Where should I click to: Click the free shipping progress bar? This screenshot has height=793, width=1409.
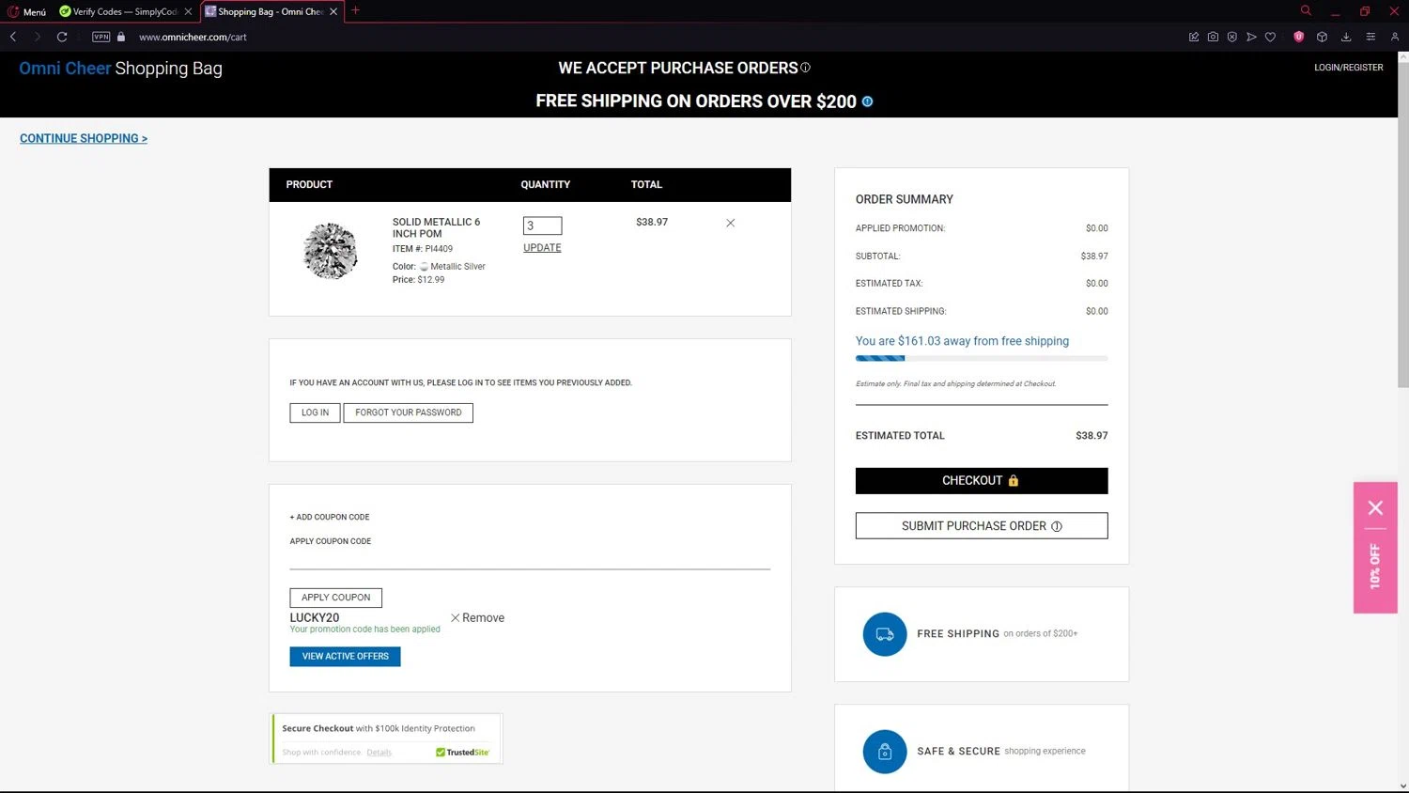(x=981, y=358)
